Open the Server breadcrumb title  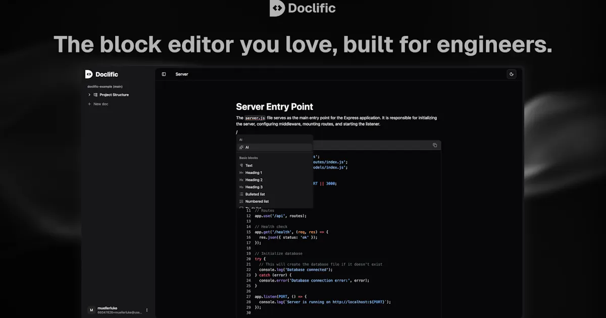tap(182, 74)
